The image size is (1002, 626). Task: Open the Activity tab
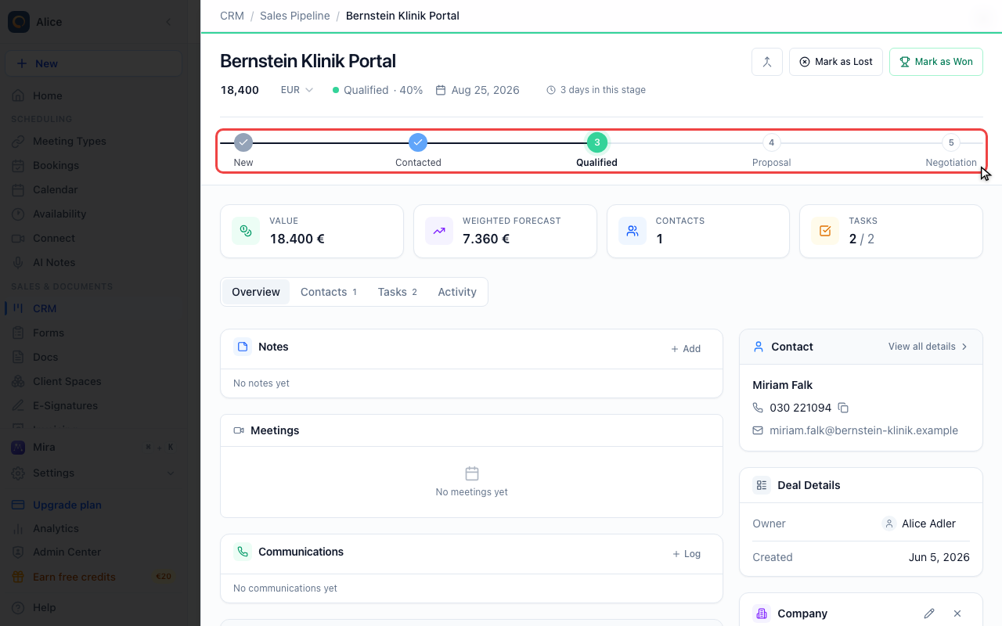point(457,292)
